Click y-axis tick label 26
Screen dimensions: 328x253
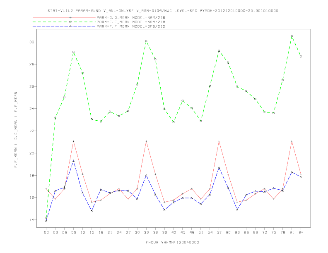point(32,86)
